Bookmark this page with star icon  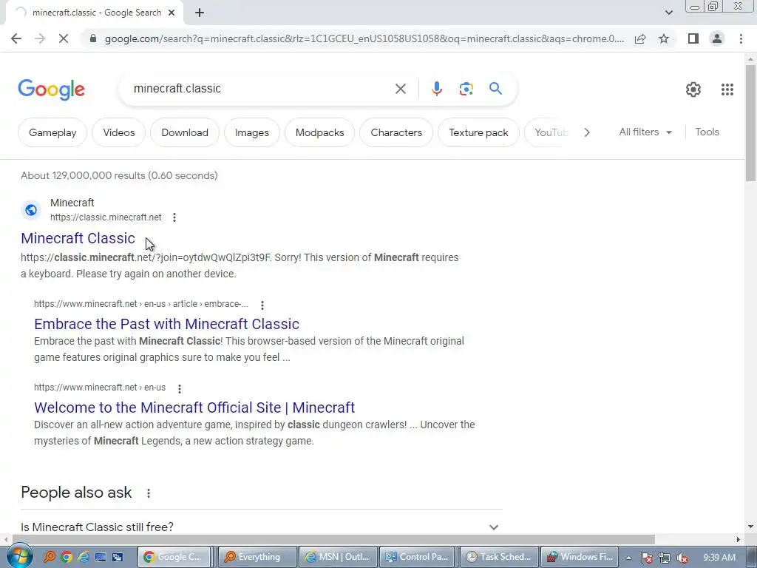[x=664, y=38]
